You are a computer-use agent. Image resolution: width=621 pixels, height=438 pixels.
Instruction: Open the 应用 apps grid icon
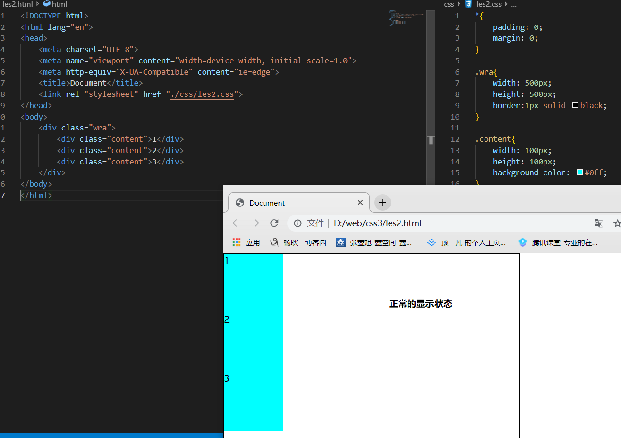tap(237, 242)
